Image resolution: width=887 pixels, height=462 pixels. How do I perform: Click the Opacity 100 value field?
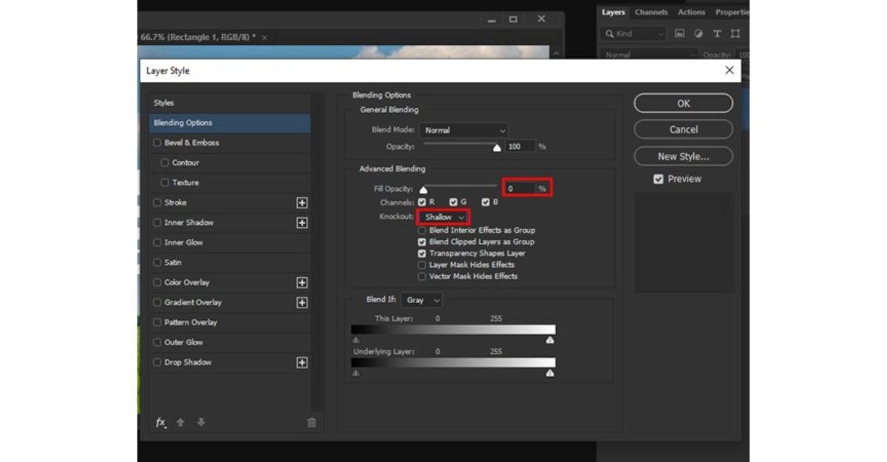(520, 146)
